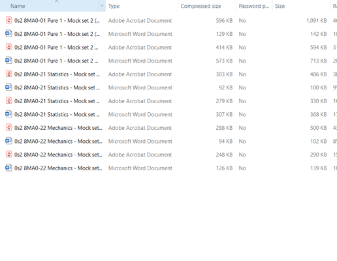
Task: Click the PDF icon of the 288 KB Mechanics file
Action: pos(8,127)
